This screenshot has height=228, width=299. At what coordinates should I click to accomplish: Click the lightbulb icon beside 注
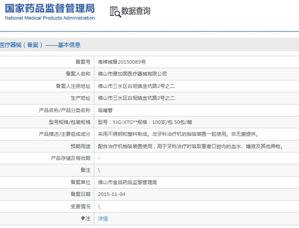83,218
